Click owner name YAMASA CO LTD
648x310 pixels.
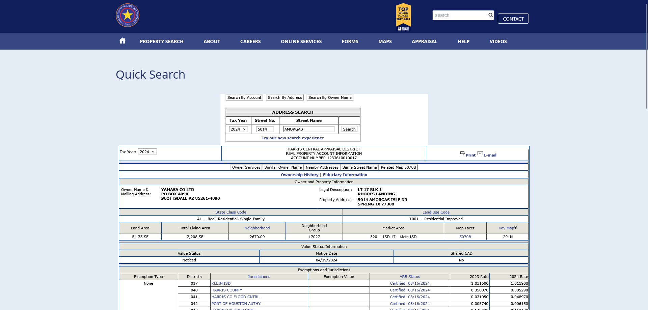tap(178, 190)
